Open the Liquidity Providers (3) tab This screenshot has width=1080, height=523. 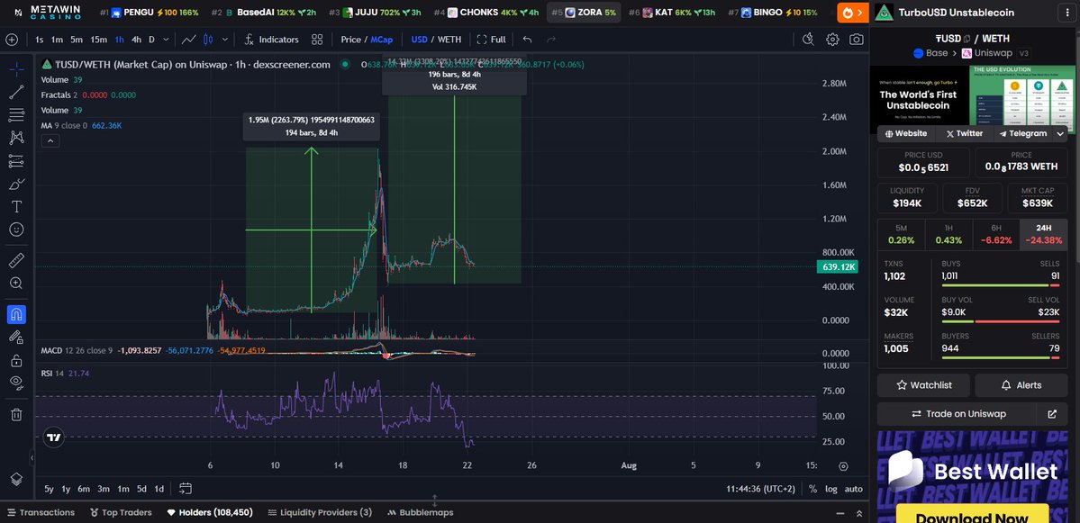click(320, 513)
